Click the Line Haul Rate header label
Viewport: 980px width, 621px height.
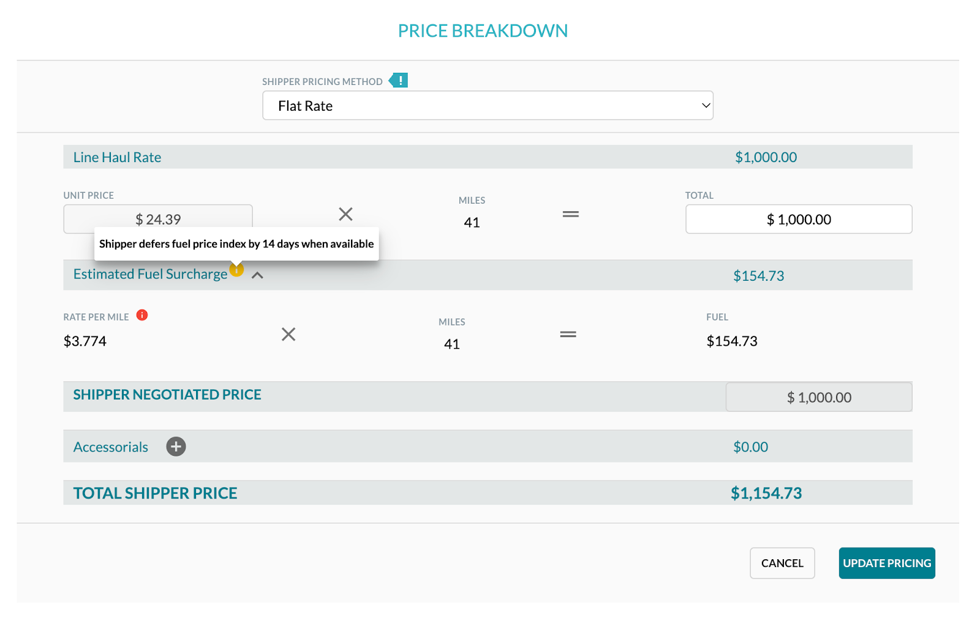[117, 157]
